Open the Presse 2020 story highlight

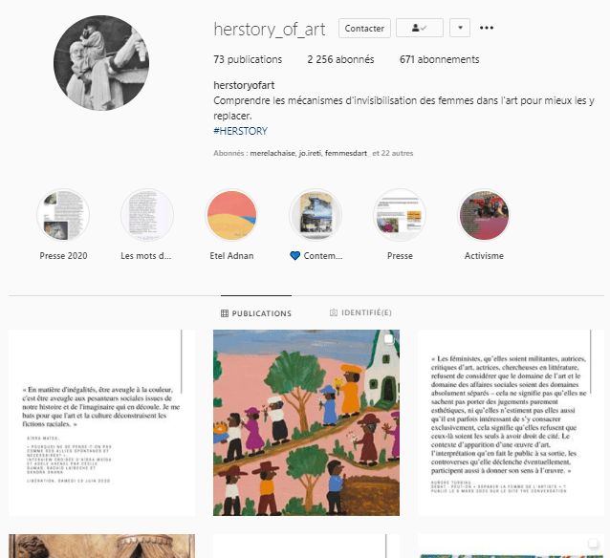click(63, 215)
